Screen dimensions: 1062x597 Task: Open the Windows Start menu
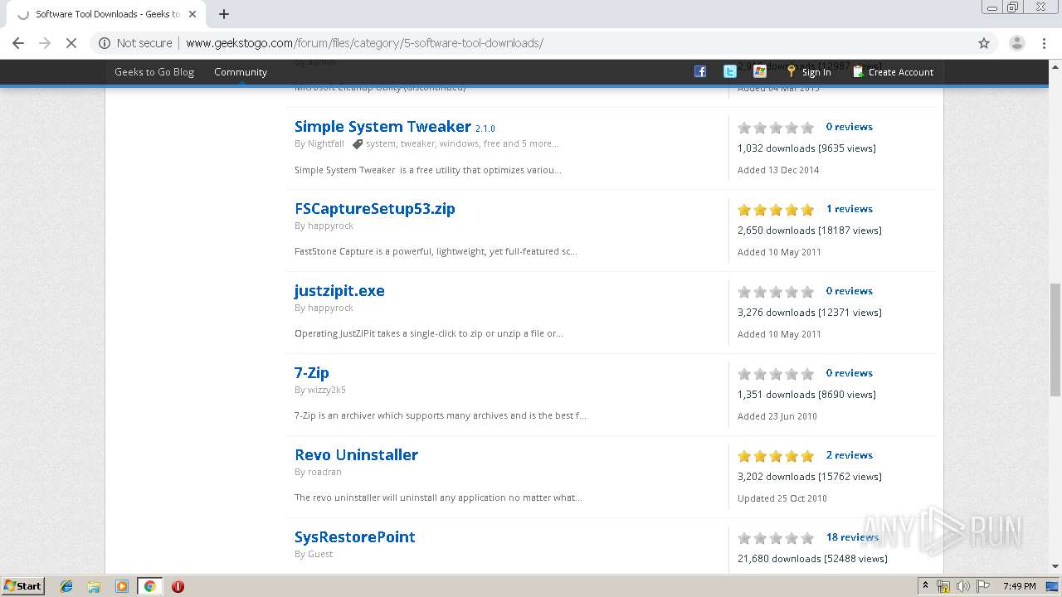click(x=23, y=586)
